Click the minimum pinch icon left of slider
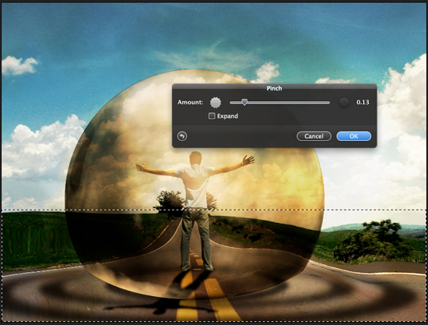This screenshot has width=428, height=325. 216,103
